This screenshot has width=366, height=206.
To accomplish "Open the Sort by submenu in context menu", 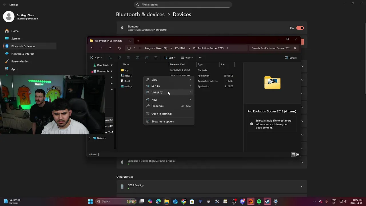I will pyautogui.click(x=169, y=86).
